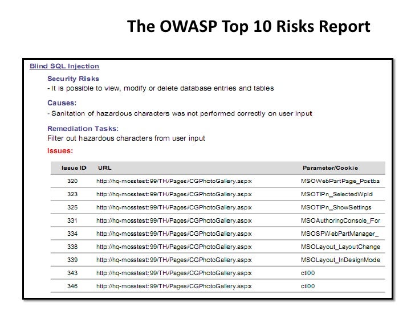Viewport: 415px width, 311px height.
Task: Select the MSOLayout_LayoutChange parameter
Action: [340, 247]
